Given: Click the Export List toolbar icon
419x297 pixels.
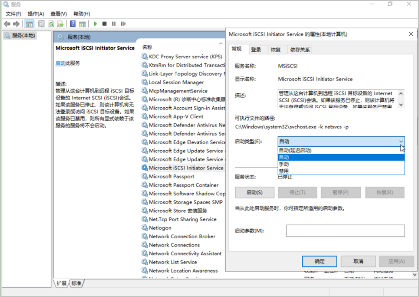Looking at the screenshot, I should tap(60, 24).
